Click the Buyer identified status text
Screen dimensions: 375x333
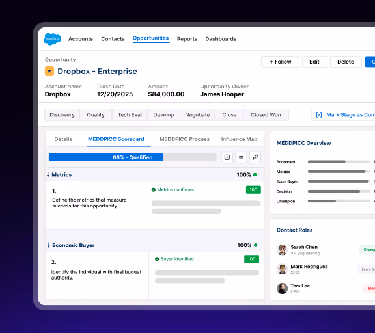tap(177, 259)
